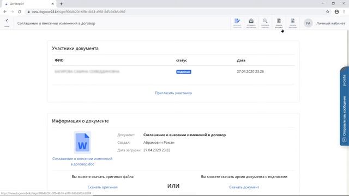This screenshot has height=196, width=349.
Task: Open the side feedback message tab
Action: (x=344, y=106)
